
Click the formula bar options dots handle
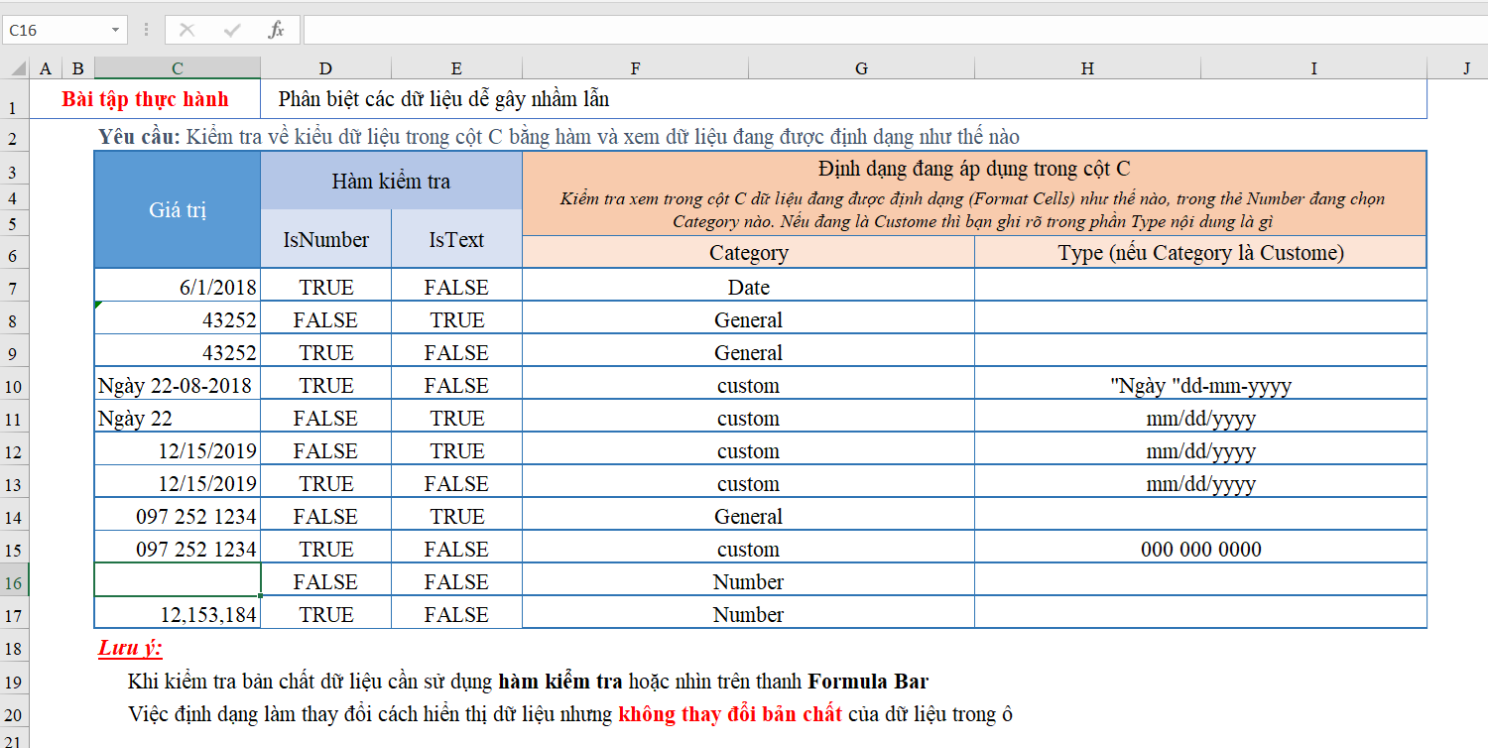146,30
